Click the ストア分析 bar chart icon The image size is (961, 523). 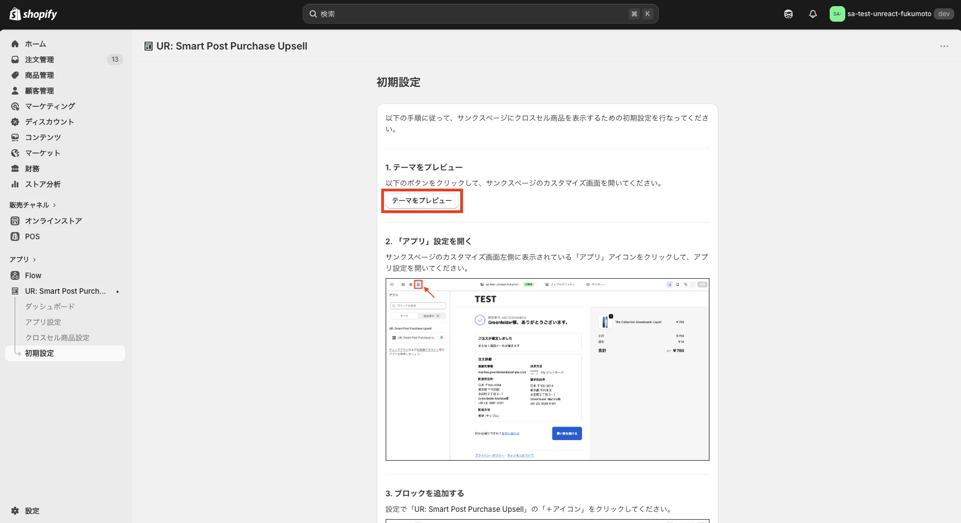(15, 184)
